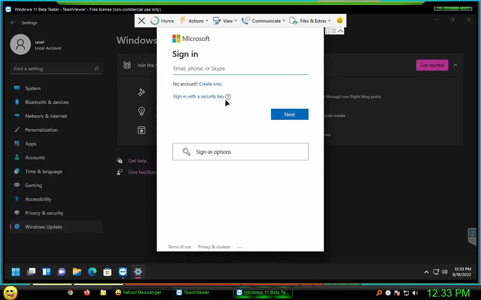
Task: Click the smiley feedback icon in TeamViewer toolbar
Action: coord(340,21)
